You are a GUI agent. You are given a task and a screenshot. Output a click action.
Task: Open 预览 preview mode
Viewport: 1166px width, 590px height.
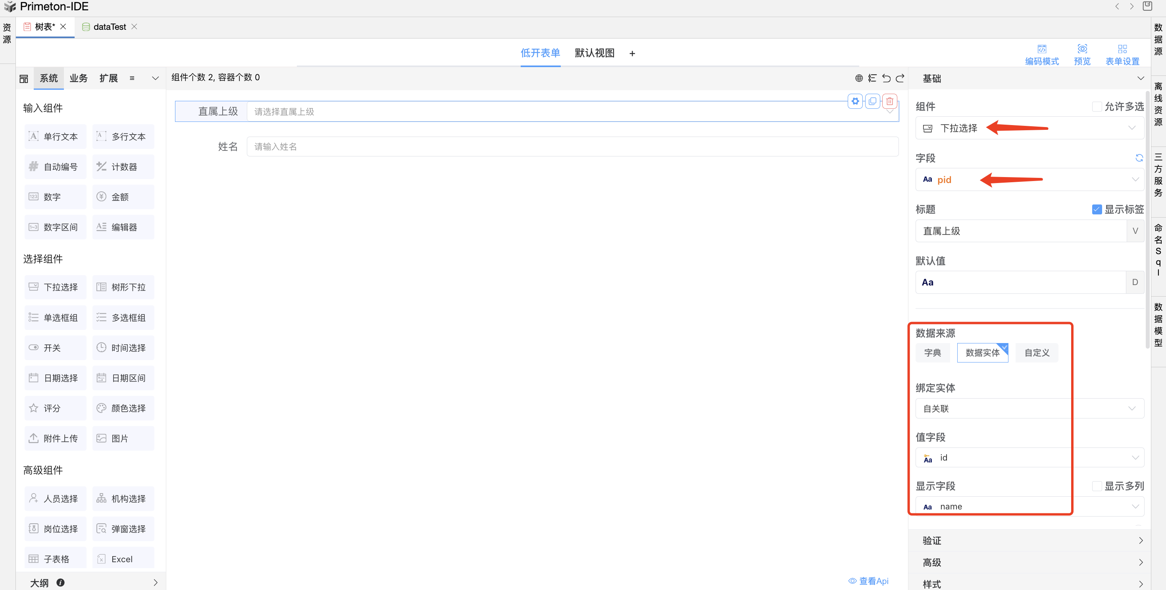click(1082, 54)
